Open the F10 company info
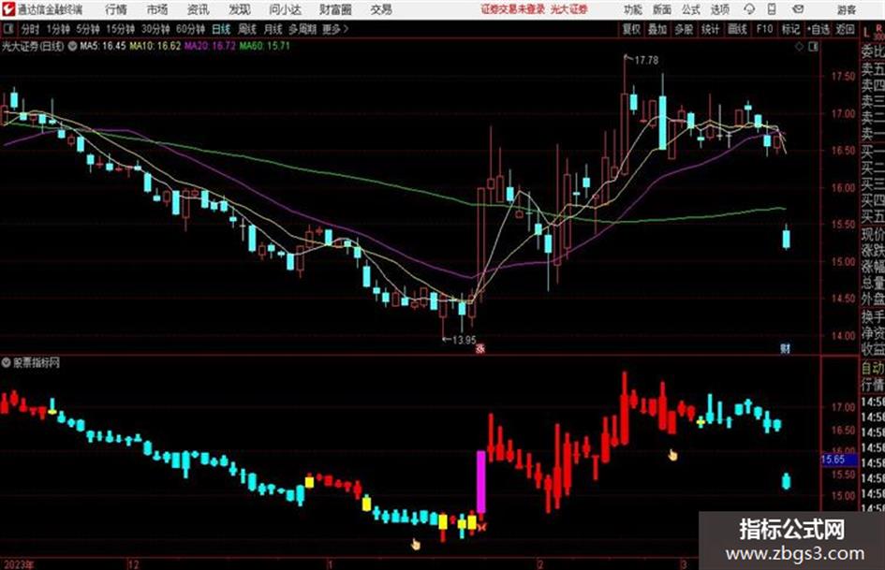The height and width of the screenshot is (570, 885). (765, 29)
